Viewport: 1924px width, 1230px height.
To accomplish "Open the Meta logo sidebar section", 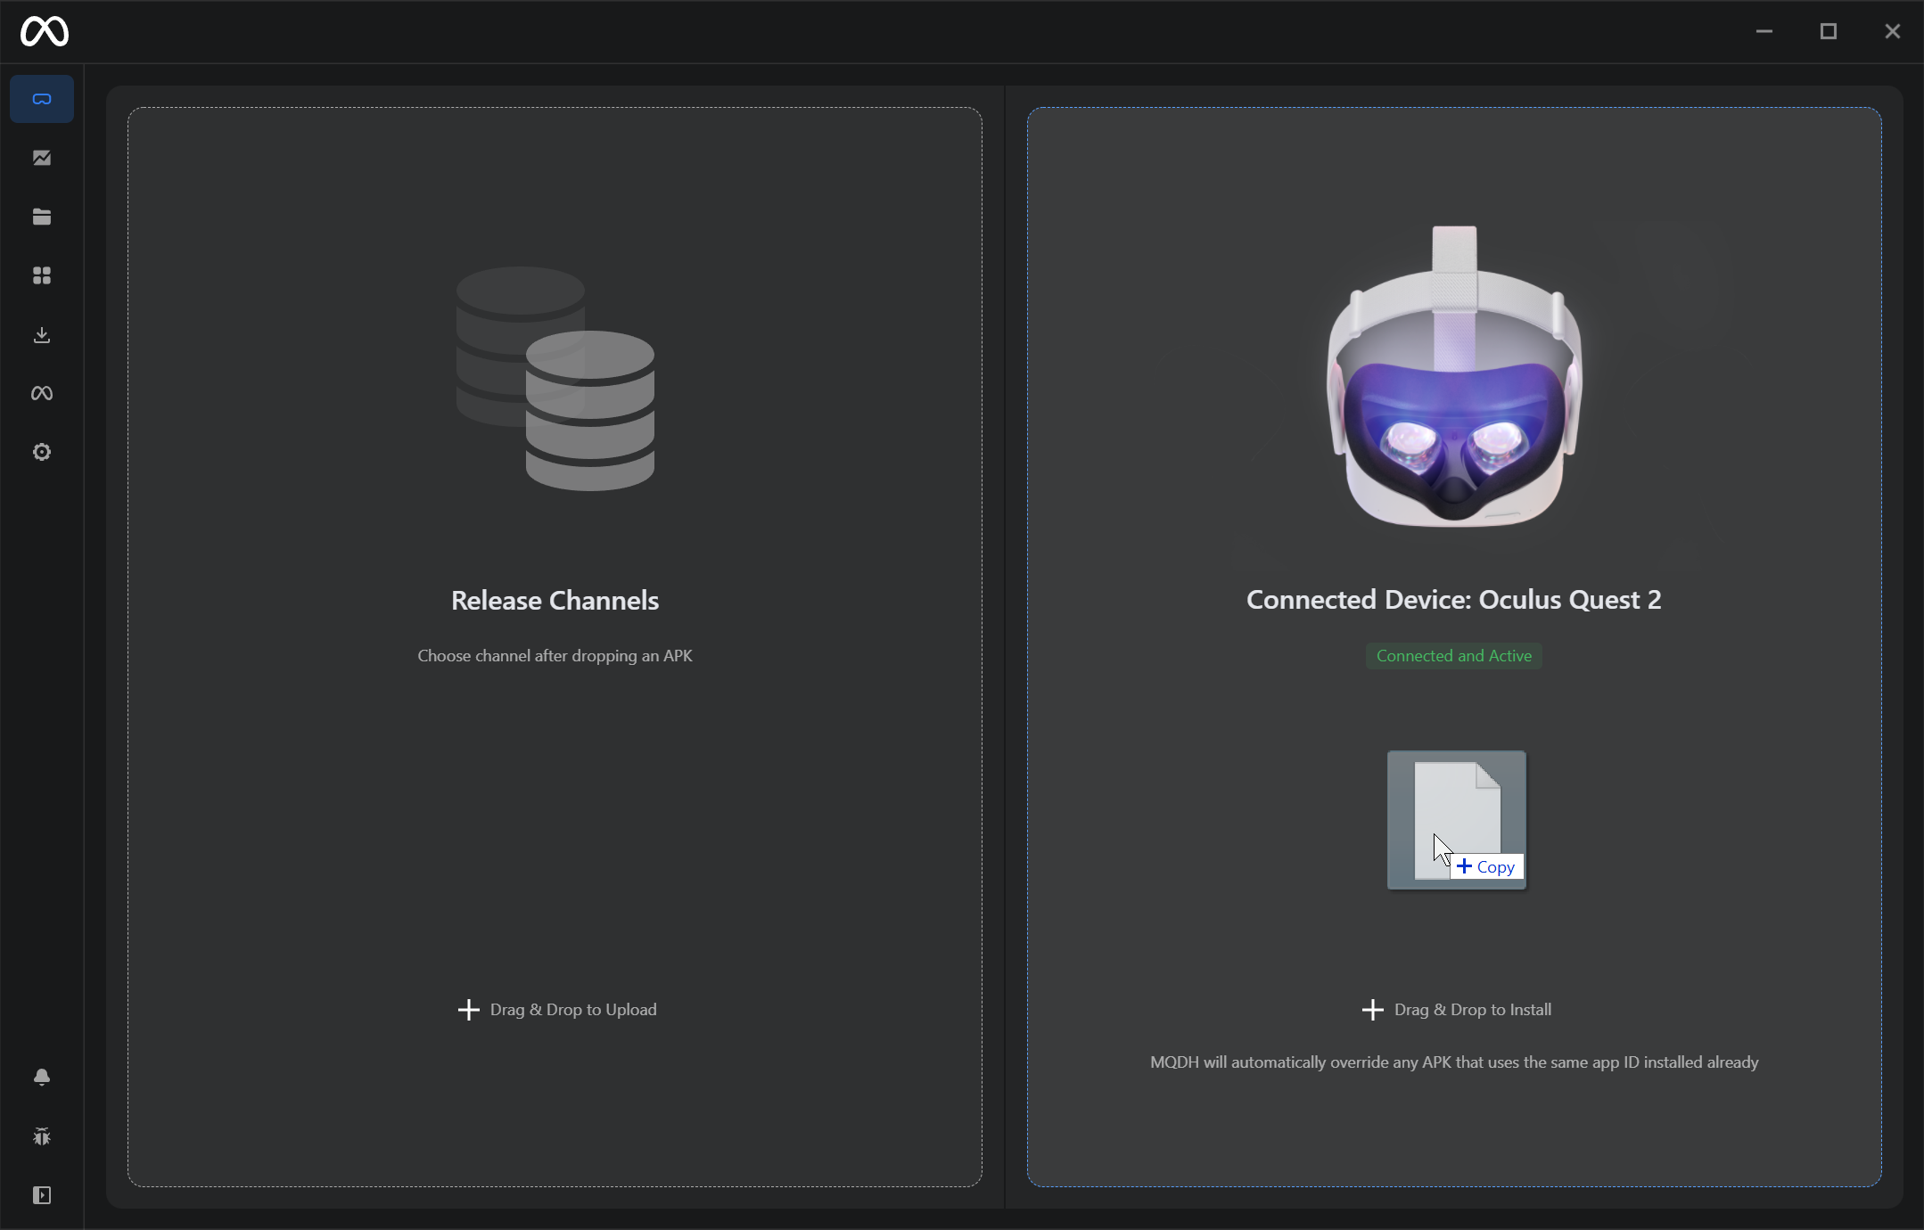I will point(42,393).
